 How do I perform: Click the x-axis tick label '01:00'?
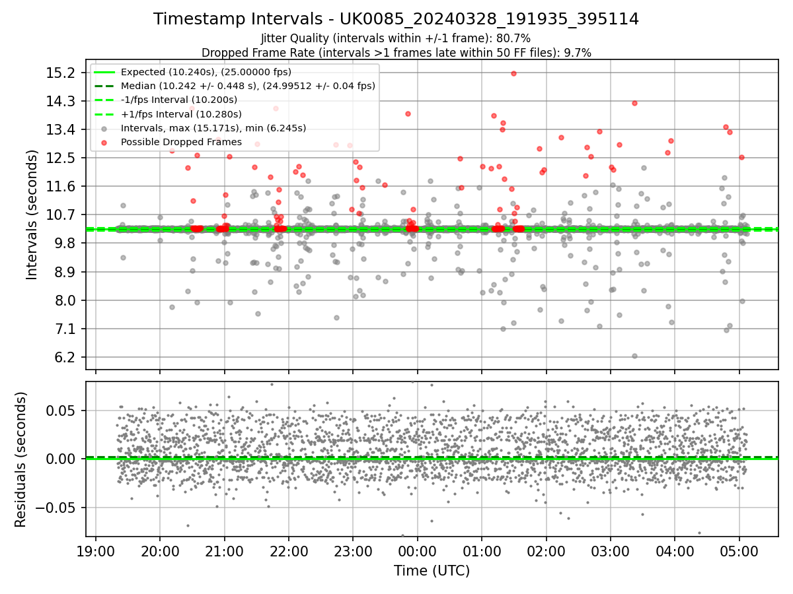click(x=482, y=550)
